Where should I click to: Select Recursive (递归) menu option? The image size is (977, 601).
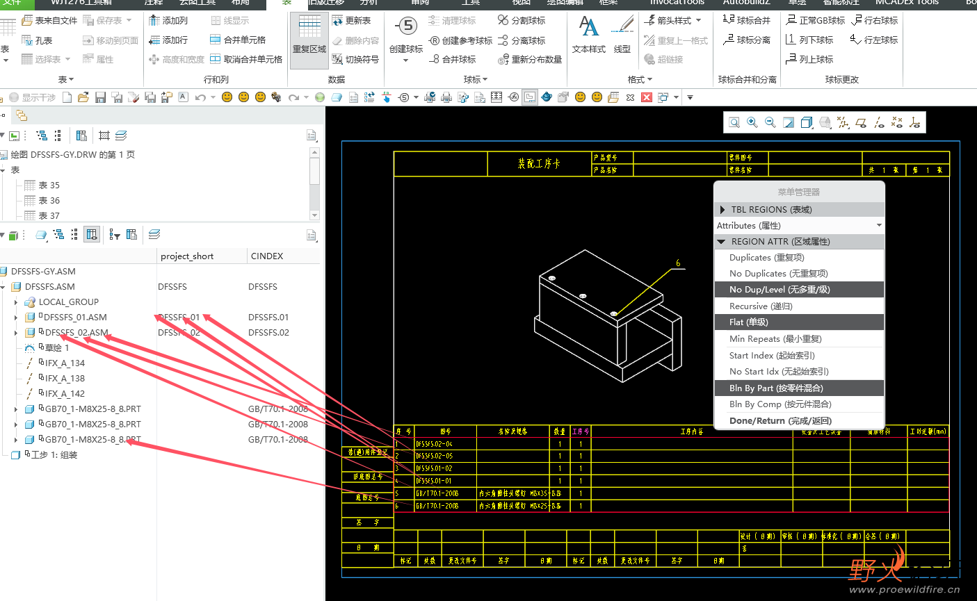[x=761, y=306]
